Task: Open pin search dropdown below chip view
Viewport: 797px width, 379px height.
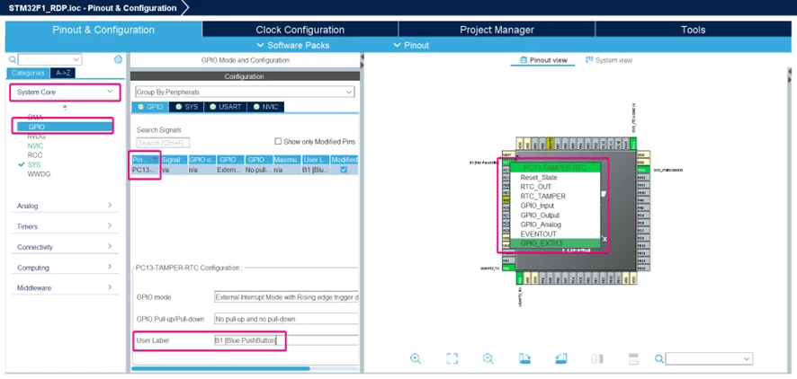Action: pyautogui.click(x=709, y=358)
